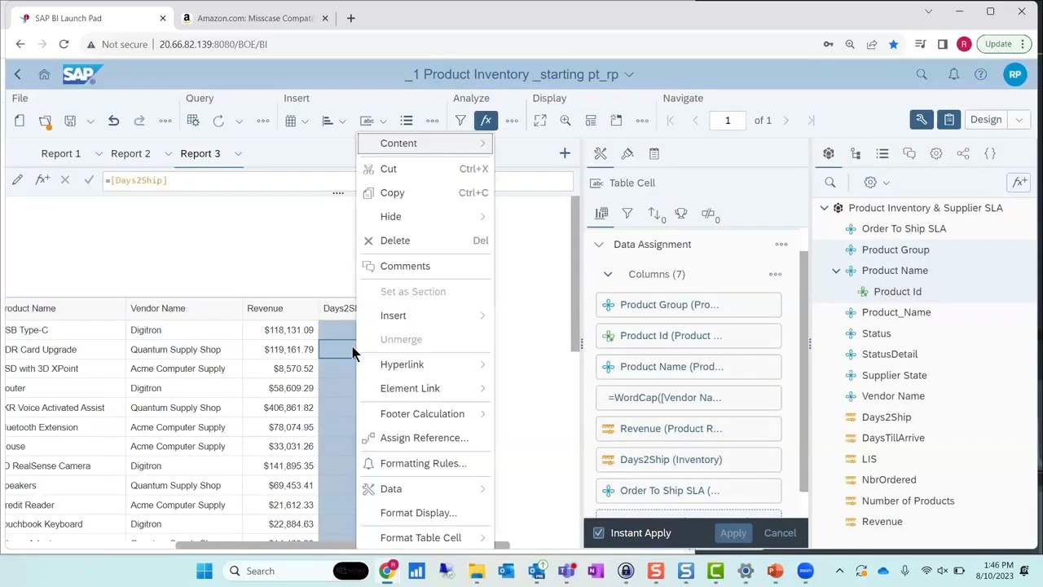
Task: Open the Build wrench panel icon
Action: click(601, 153)
